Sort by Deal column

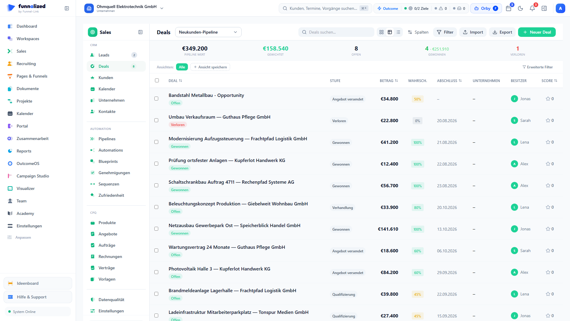pyautogui.click(x=175, y=81)
